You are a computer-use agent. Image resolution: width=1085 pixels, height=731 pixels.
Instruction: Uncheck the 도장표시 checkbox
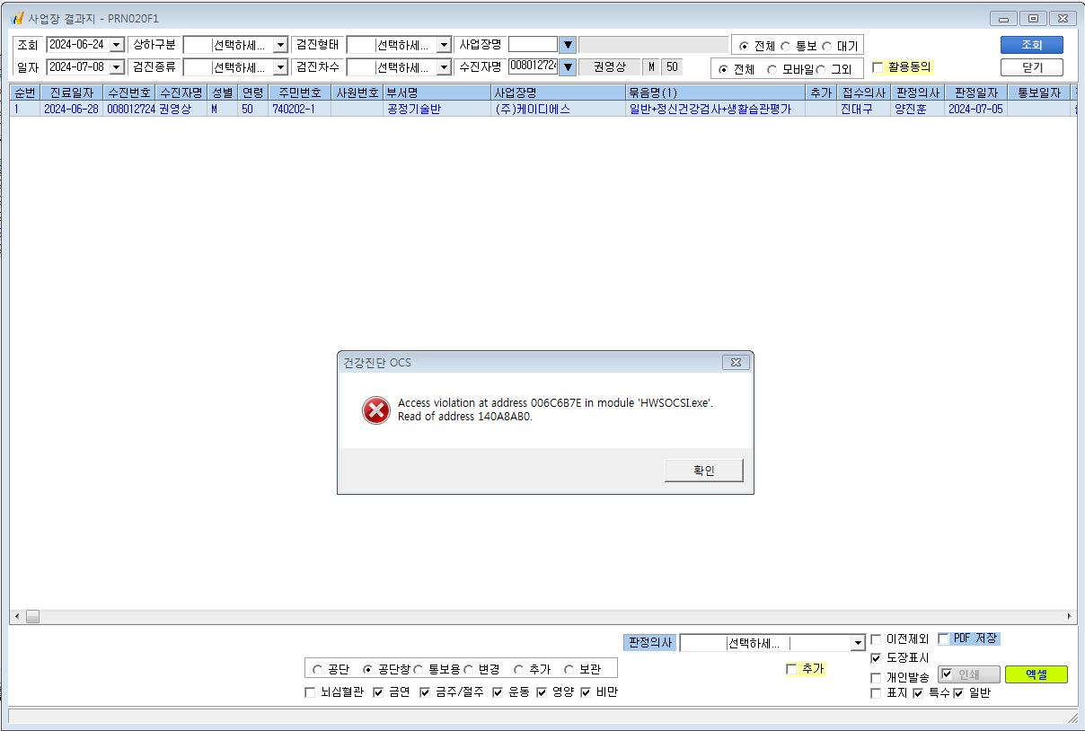(876, 658)
